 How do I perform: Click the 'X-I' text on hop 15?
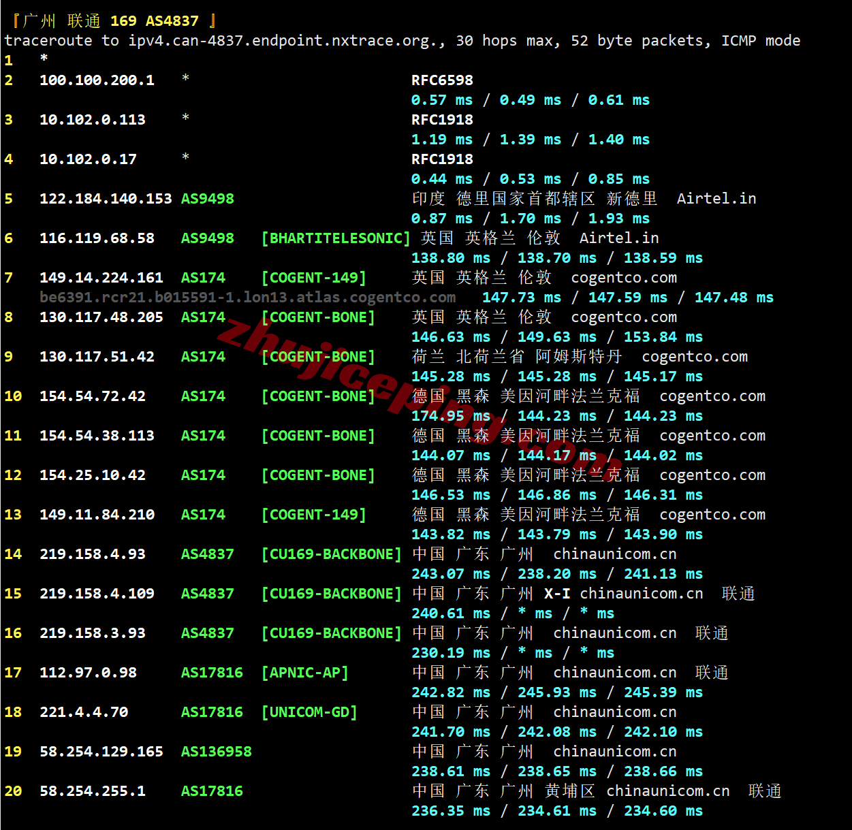[x=557, y=594]
